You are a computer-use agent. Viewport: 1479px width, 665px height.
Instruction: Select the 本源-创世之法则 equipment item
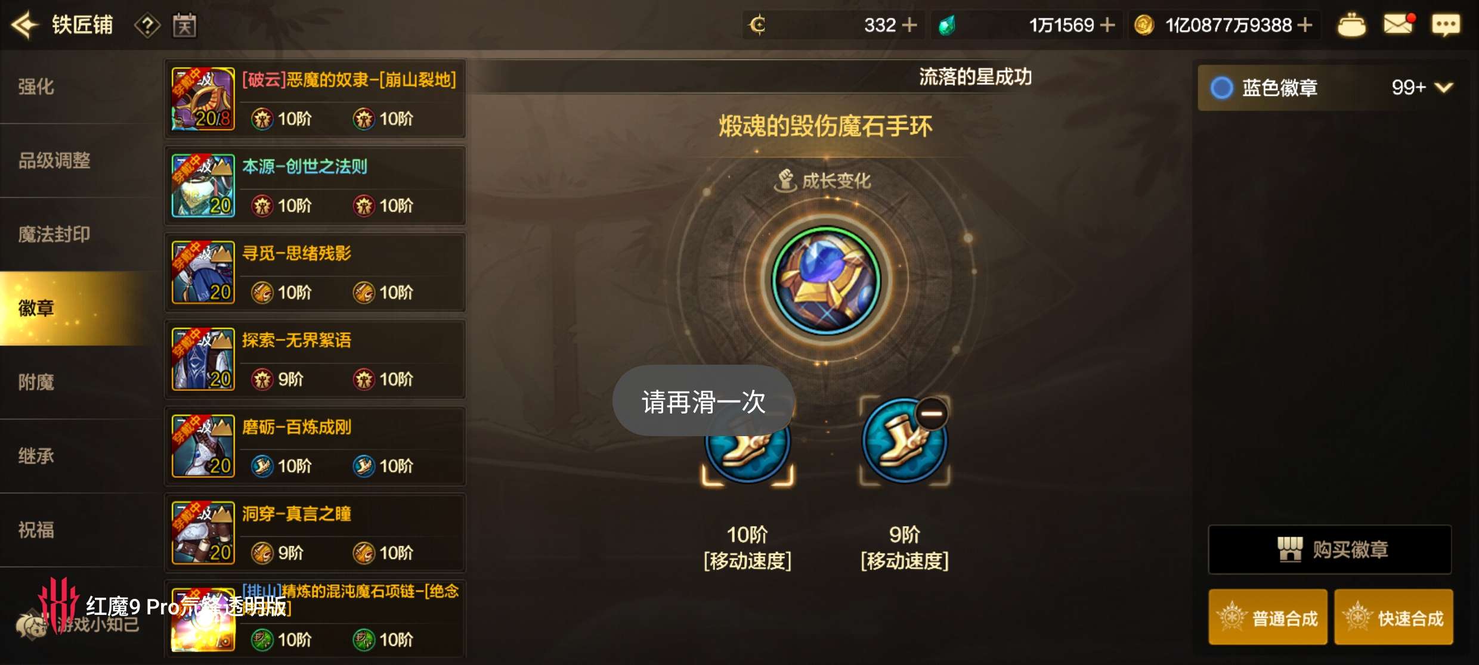click(315, 185)
